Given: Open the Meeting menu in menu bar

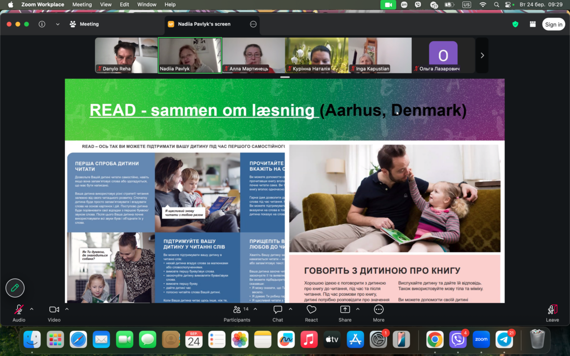Looking at the screenshot, I should 82,5.
